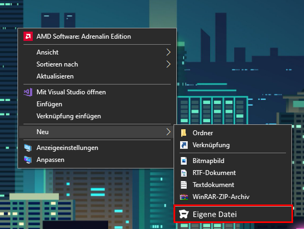Screen dimensions: 304x229
Task: Choose Anpassen in context menu
Action: [x=97, y=160]
